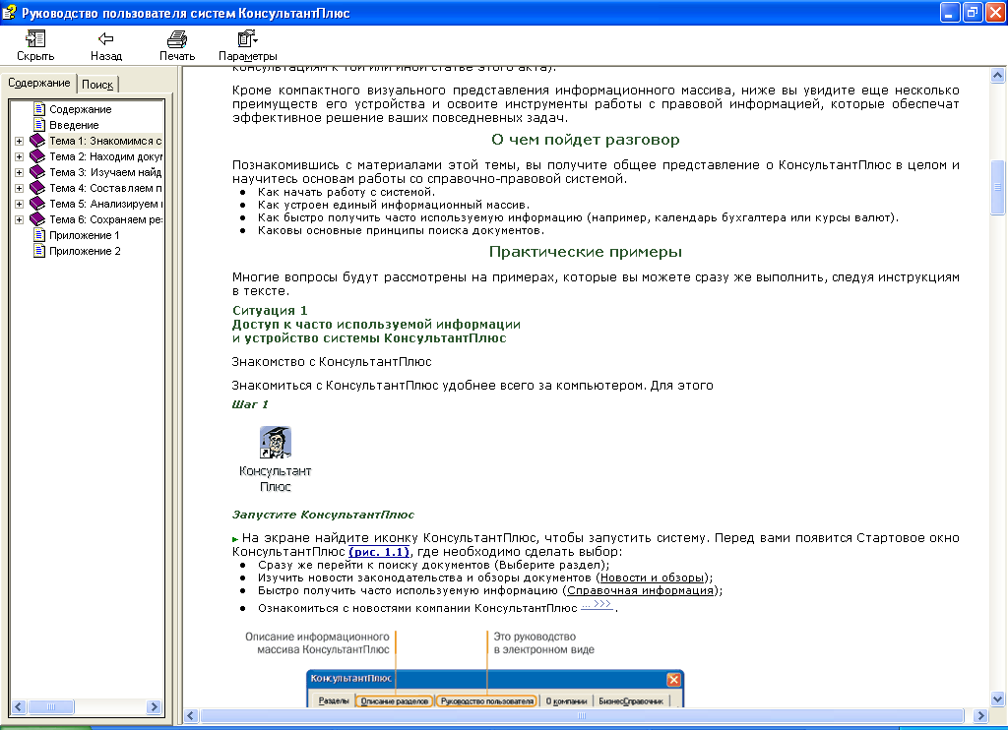
Task: Expand the Тема 4 tree node
Action: (x=20, y=188)
